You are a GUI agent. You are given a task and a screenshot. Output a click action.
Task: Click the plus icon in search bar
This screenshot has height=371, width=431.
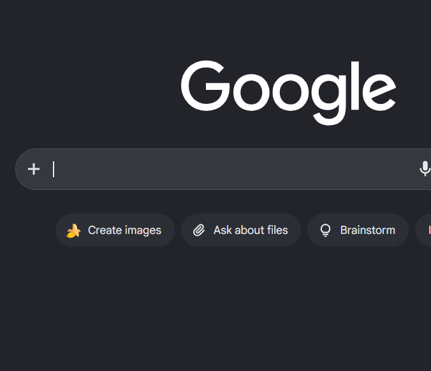tap(34, 169)
